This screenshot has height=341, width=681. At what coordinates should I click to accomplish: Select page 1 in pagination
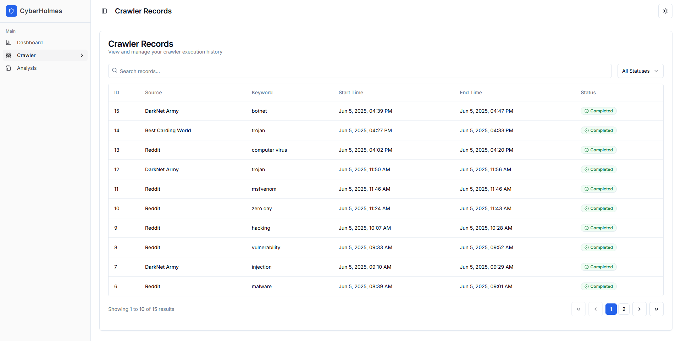coord(611,309)
